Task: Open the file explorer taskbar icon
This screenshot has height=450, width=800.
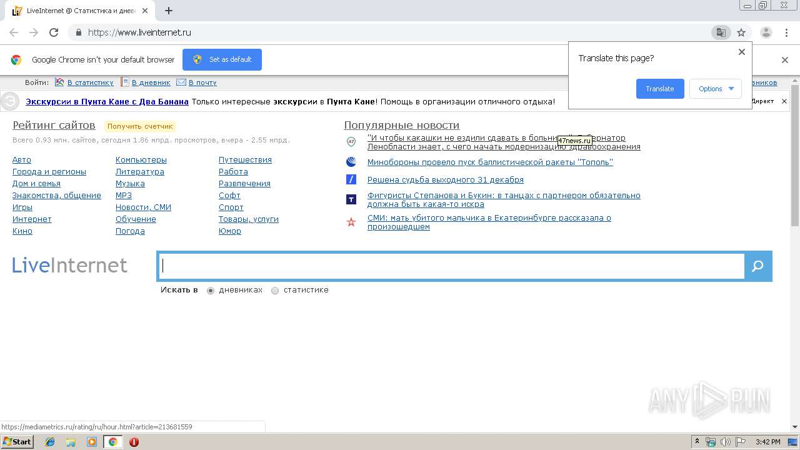Action: (71, 442)
